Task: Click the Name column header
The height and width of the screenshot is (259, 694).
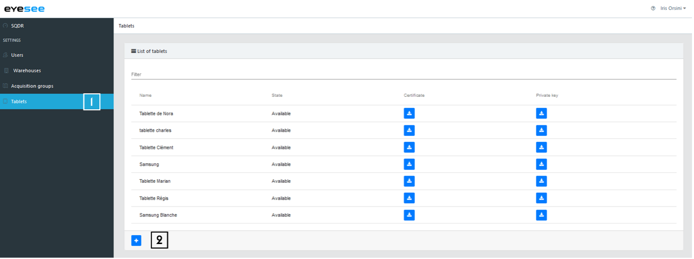Action: tap(145, 95)
